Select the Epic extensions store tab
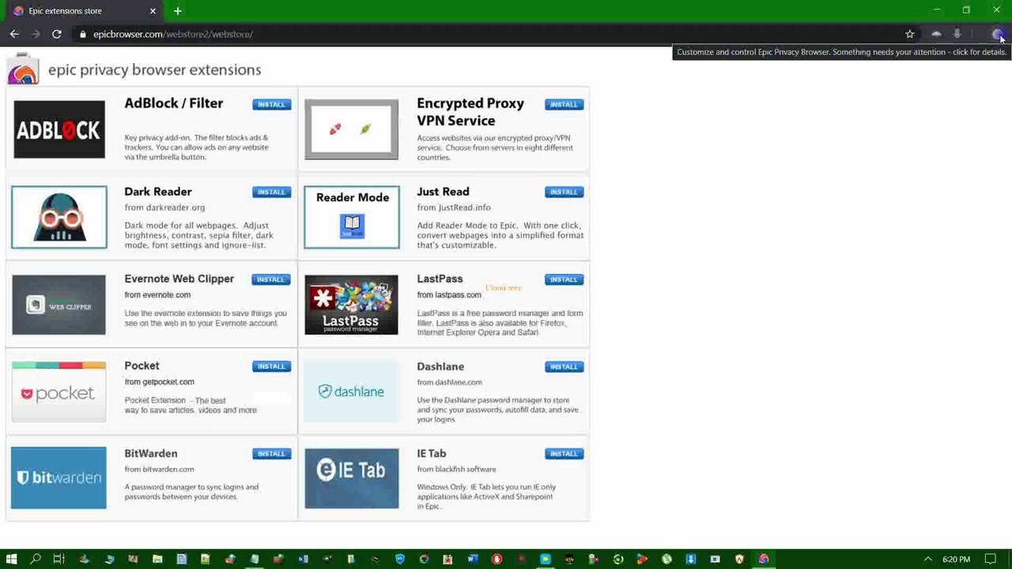Image resolution: width=1012 pixels, height=569 pixels. [85, 11]
